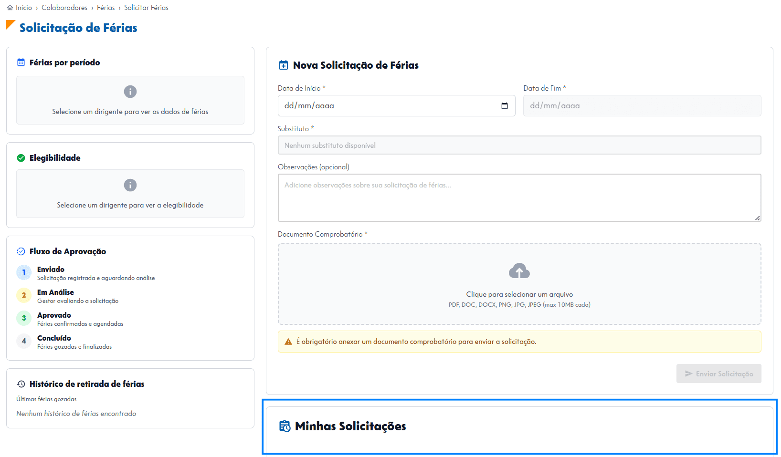Click the info icon in Férias por período

[x=130, y=92]
